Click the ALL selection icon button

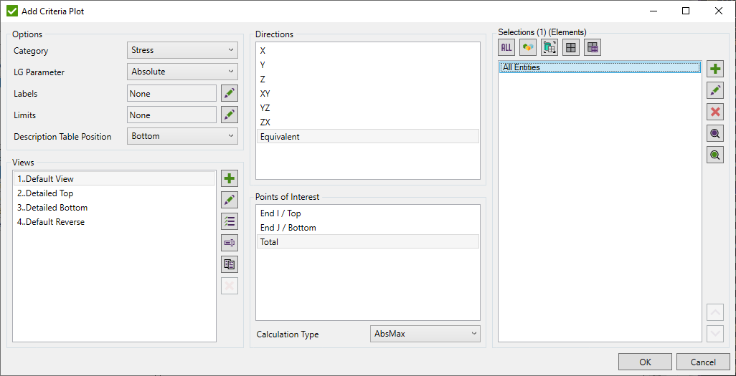point(506,47)
